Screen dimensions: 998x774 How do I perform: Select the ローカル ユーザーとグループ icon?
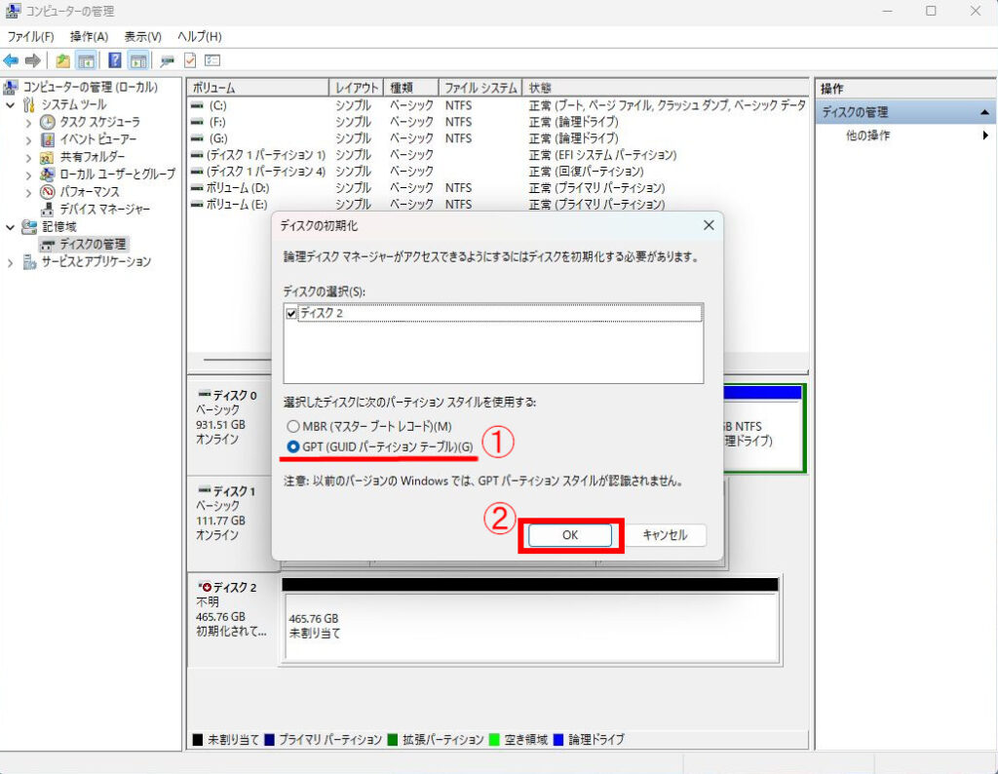coord(48,174)
